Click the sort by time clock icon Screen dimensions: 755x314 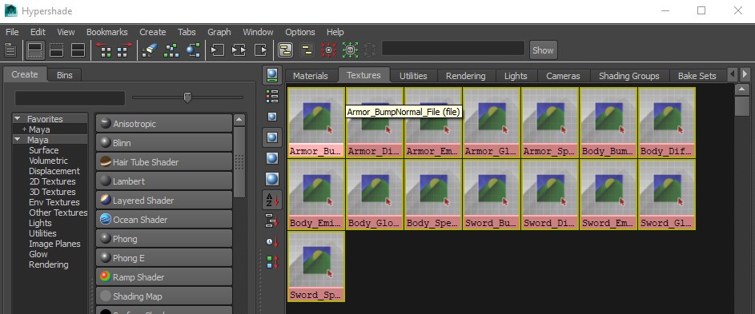point(272,241)
